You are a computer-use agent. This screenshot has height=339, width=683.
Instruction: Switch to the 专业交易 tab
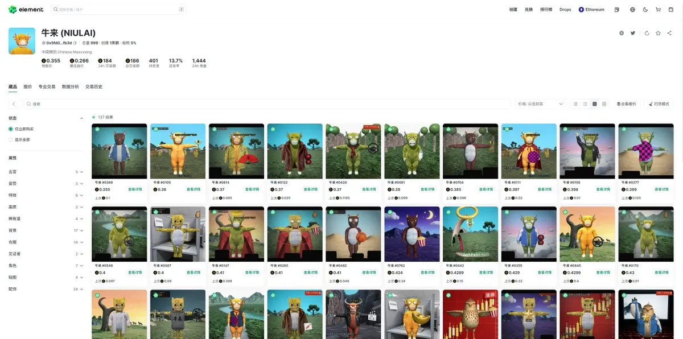click(47, 86)
